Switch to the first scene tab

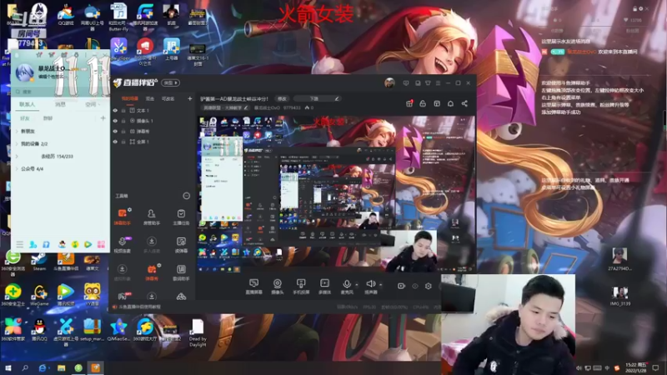pyautogui.click(x=130, y=98)
